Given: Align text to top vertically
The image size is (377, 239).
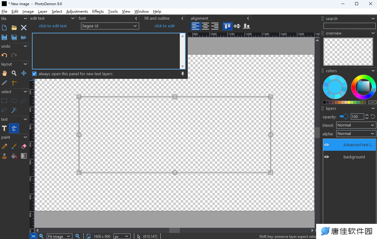Looking at the screenshot, I should click(227, 26).
